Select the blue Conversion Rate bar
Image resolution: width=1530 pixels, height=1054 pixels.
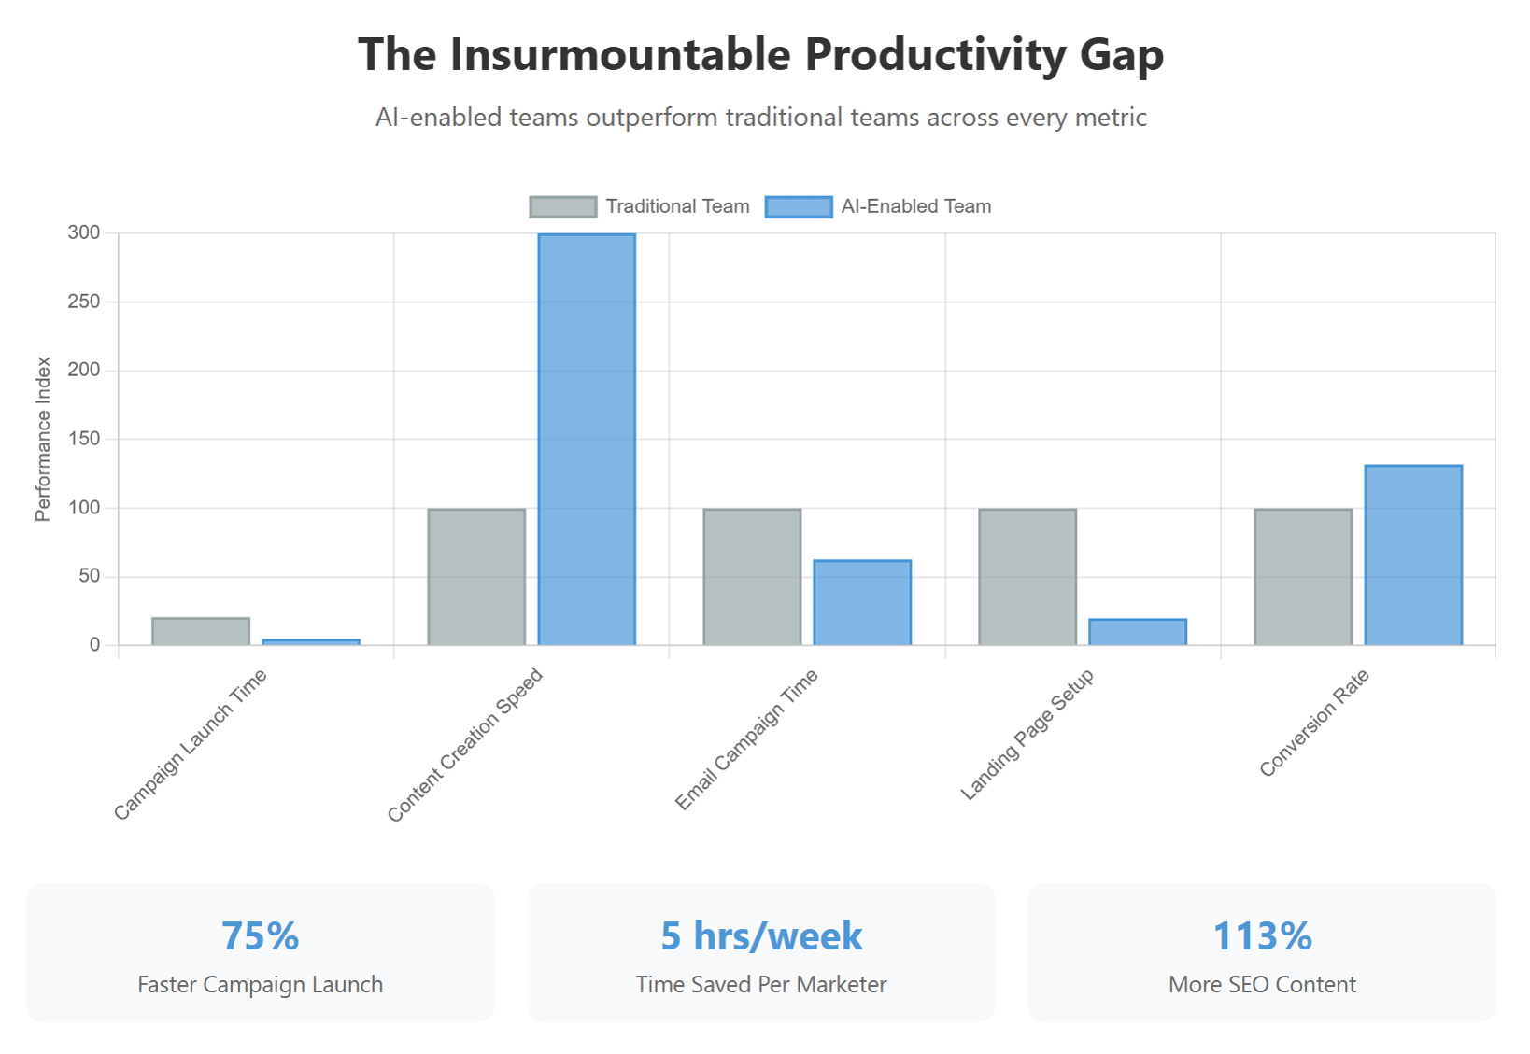pyautogui.click(x=1413, y=555)
